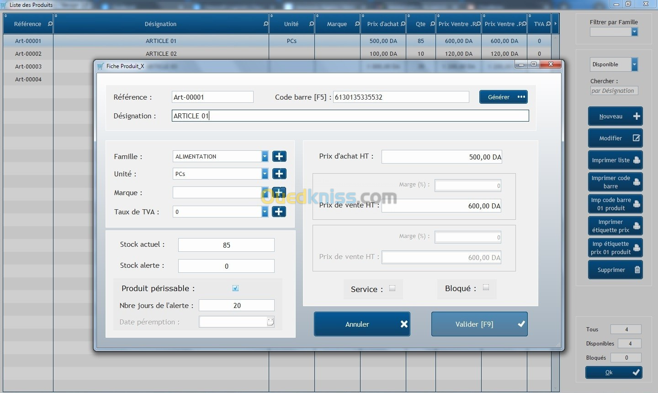Screen dimensions: 658x393
Task: Click the Code barre [F5] field
Action: click(401, 97)
